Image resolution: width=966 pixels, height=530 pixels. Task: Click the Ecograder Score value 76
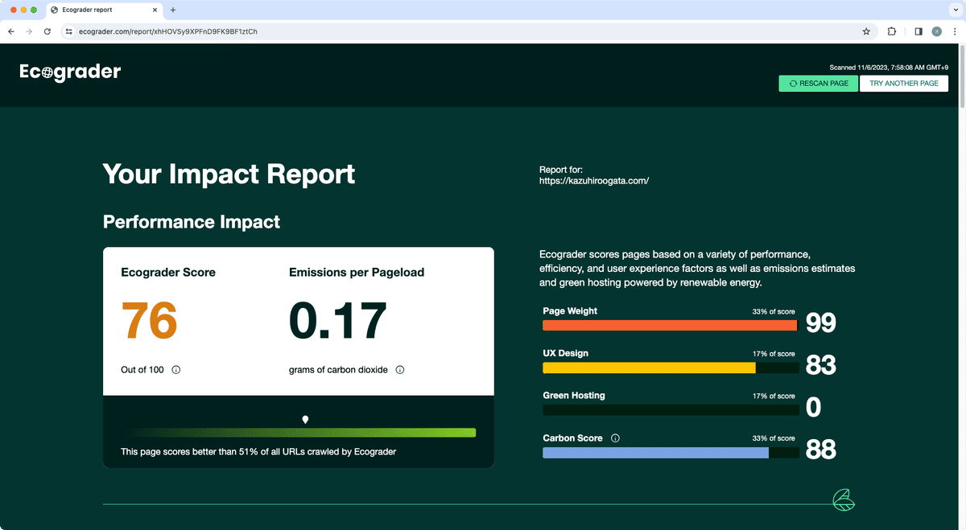pyautogui.click(x=149, y=320)
